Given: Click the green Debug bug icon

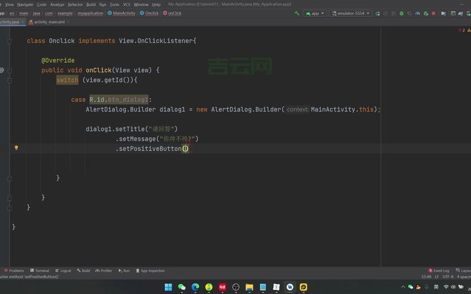Looking at the screenshot, I should [x=402, y=13].
